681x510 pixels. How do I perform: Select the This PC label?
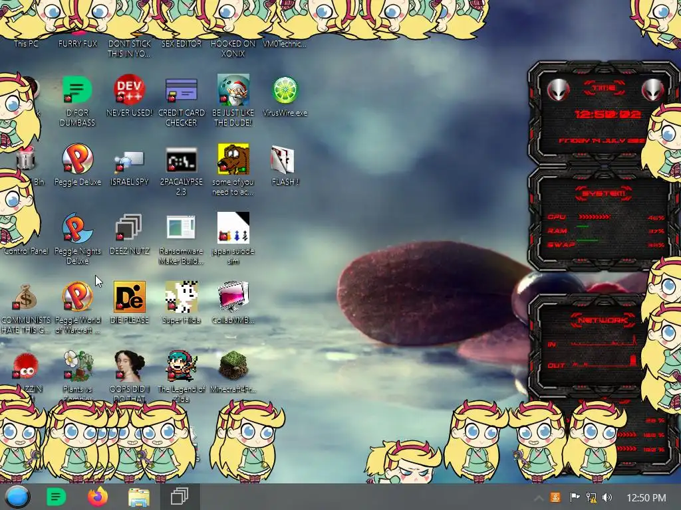coord(26,43)
